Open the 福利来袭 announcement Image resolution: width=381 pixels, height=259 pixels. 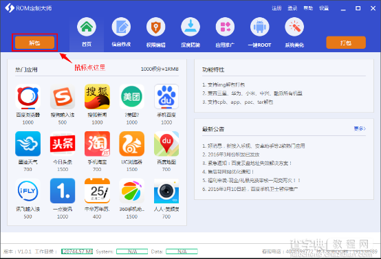(x=252, y=181)
